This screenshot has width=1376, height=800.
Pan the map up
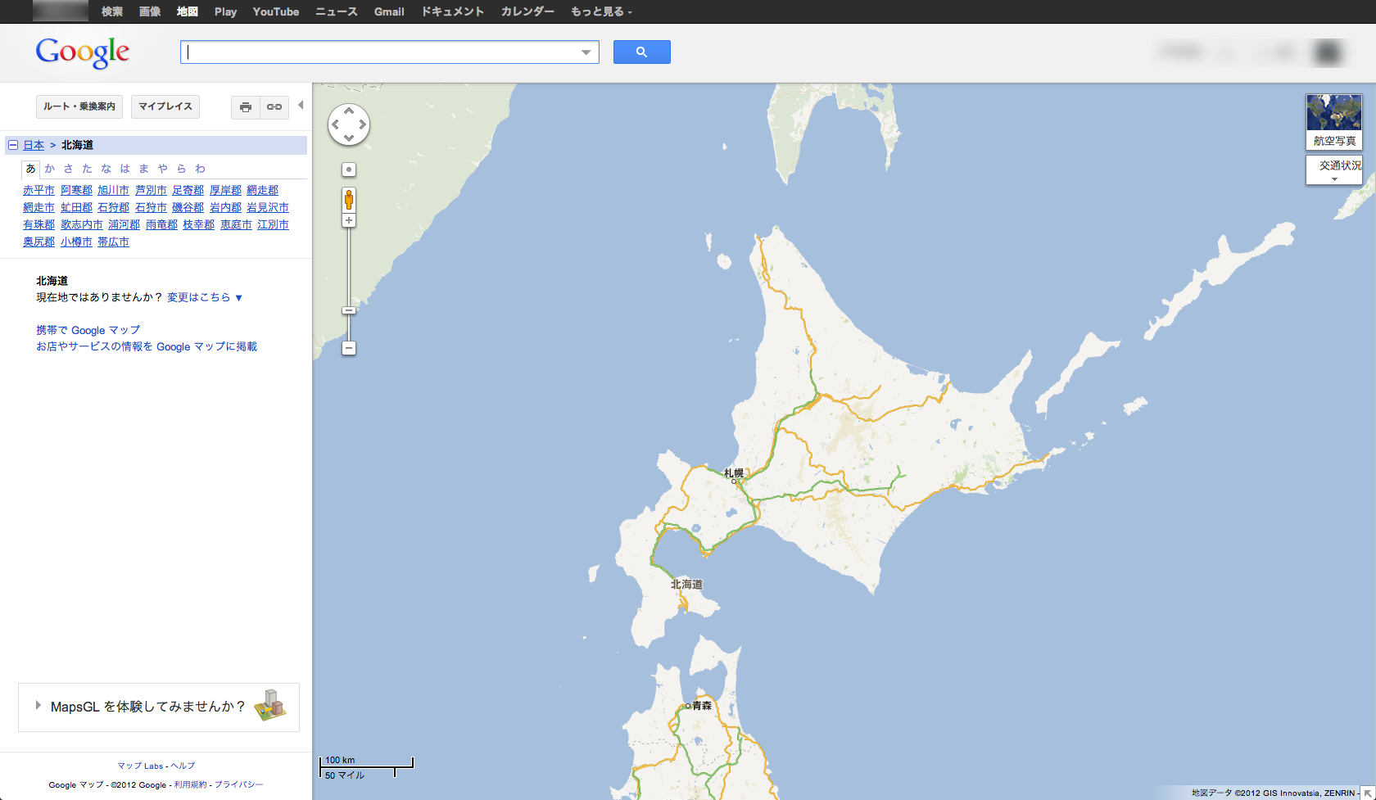click(x=349, y=111)
